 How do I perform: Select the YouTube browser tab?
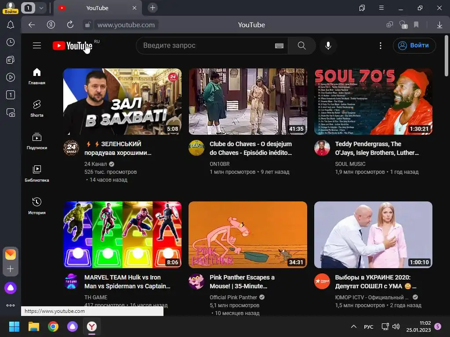pos(97,8)
